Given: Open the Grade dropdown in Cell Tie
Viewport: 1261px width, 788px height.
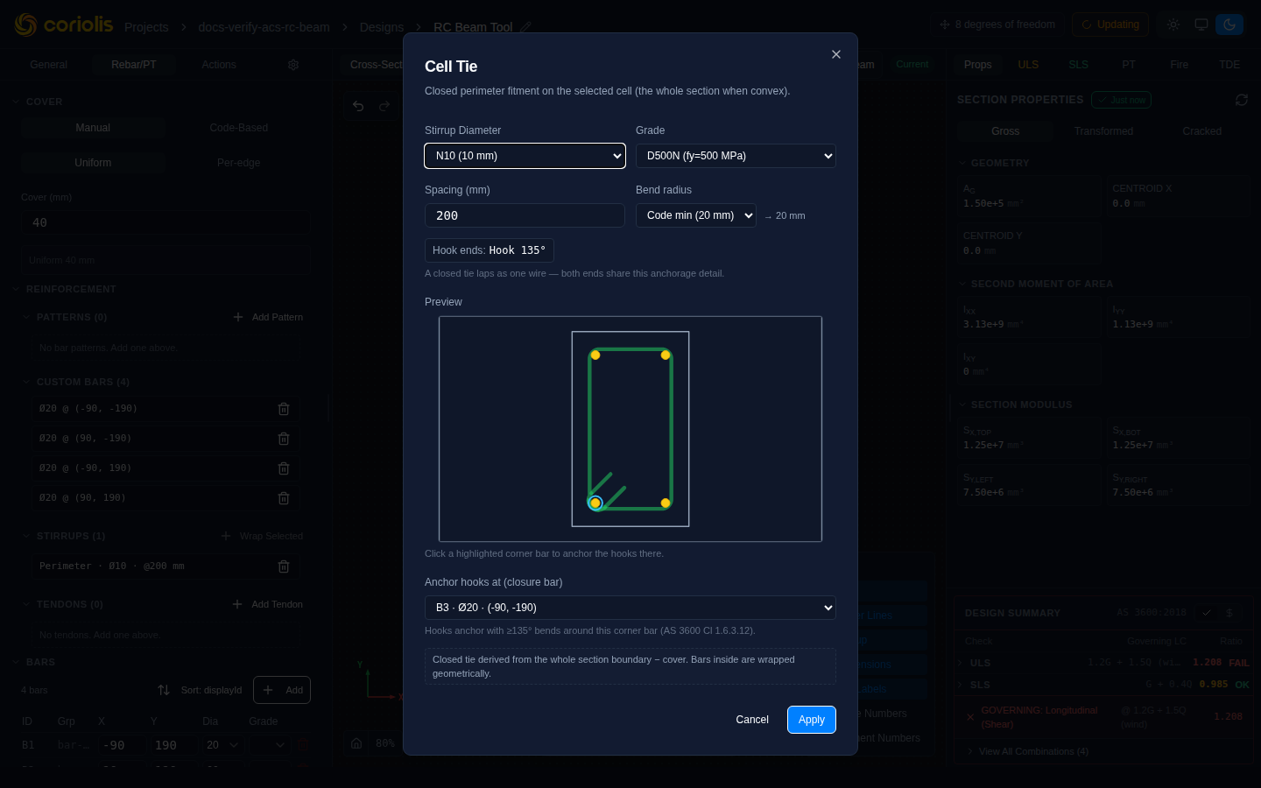Looking at the screenshot, I should click(x=736, y=156).
